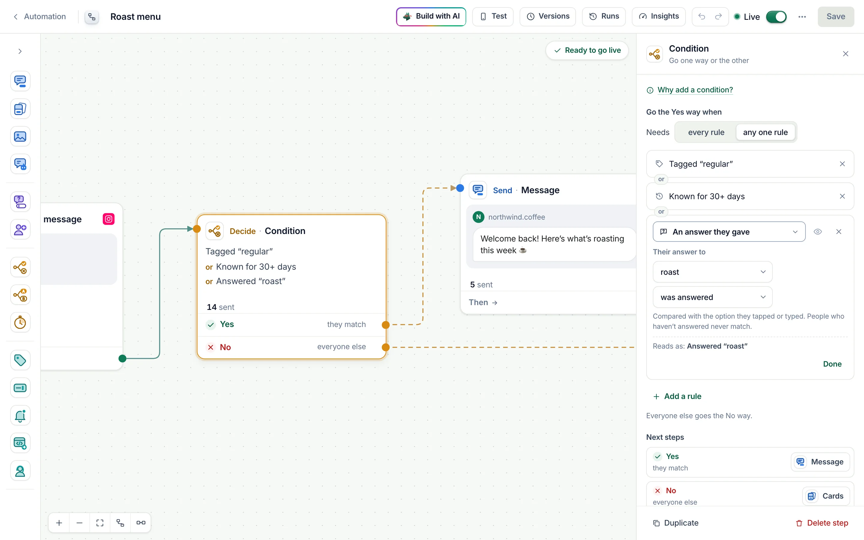864x540 pixels.
Task: Click the Save button
Action: [836, 16]
